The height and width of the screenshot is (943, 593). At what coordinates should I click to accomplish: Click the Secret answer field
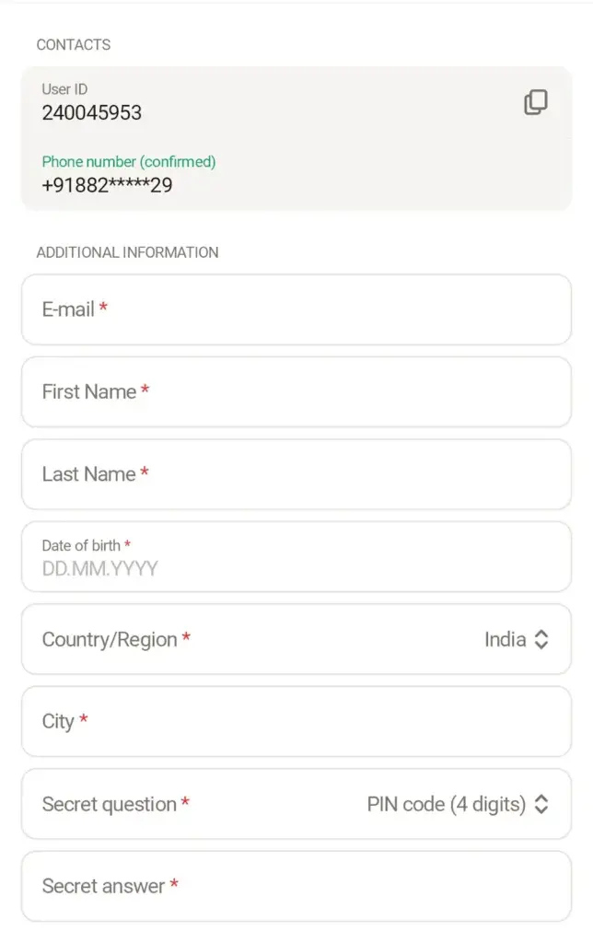[296, 887]
